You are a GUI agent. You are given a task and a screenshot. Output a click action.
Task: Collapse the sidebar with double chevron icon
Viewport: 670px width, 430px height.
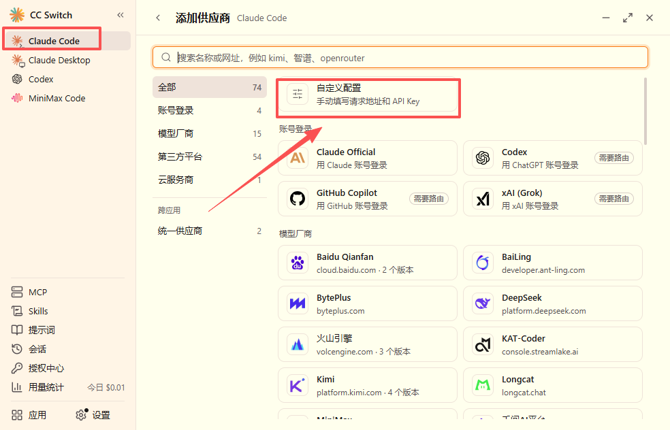point(121,16)
